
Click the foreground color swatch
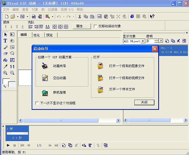click(5, 81)
